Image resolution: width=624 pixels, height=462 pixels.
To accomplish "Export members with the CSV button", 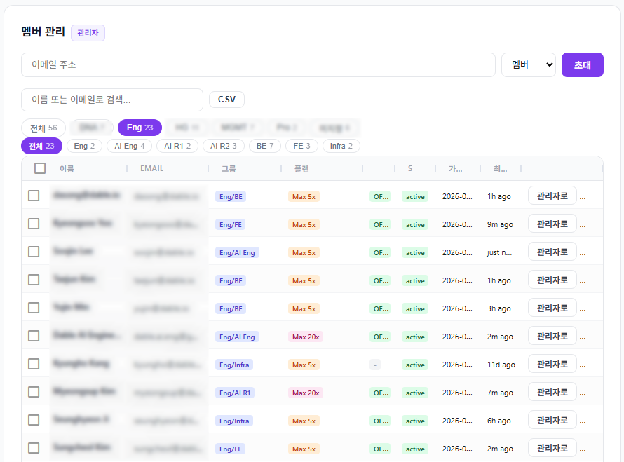I will (x=226, y=100).
